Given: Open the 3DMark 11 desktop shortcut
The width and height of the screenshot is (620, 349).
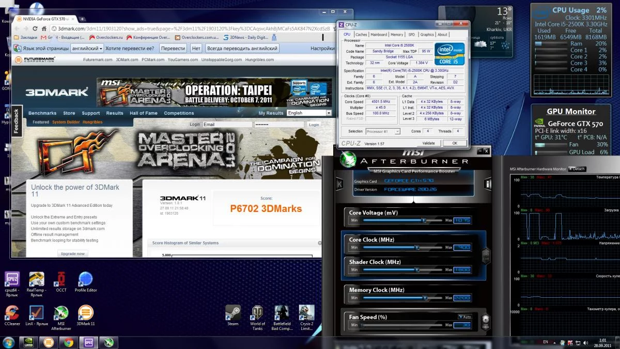Looking at the screenshot, I should click(x=85, y=313).
